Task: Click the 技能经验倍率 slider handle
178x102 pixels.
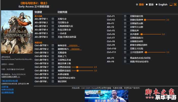Action: pyautogui.click(x=145, y=20)
